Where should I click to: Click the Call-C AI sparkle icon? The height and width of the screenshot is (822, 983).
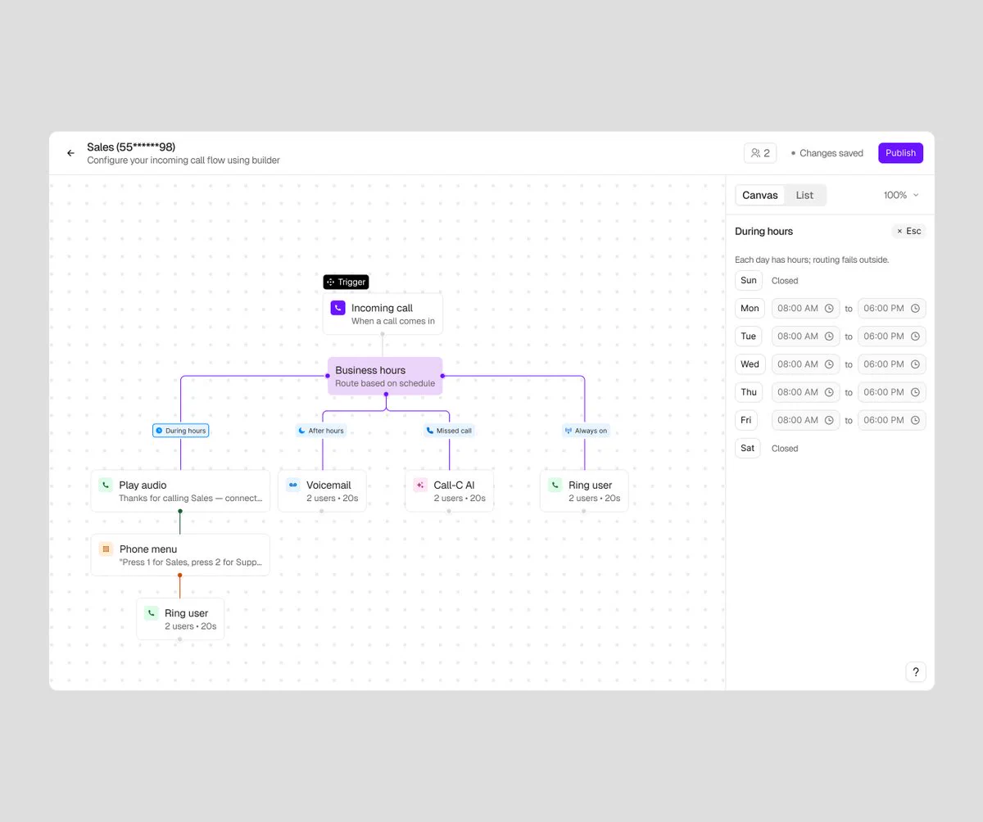(x=420, y=485)
